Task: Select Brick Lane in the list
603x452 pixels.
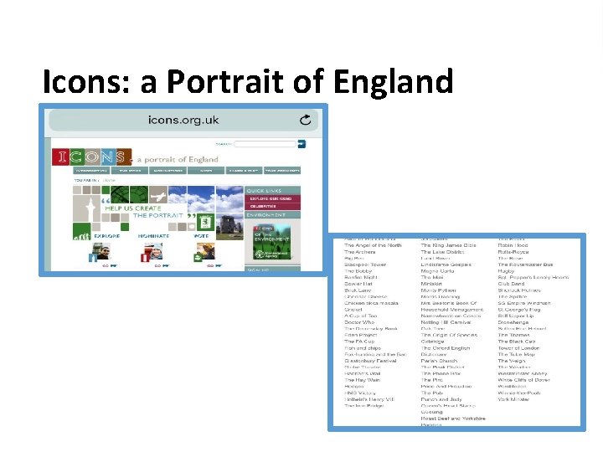Action: 358,290
